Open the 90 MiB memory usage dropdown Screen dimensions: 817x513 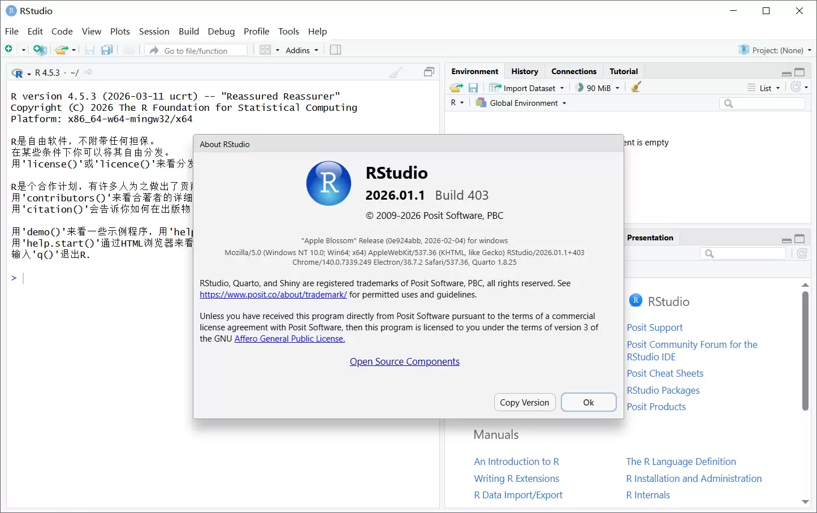point(598,88)
